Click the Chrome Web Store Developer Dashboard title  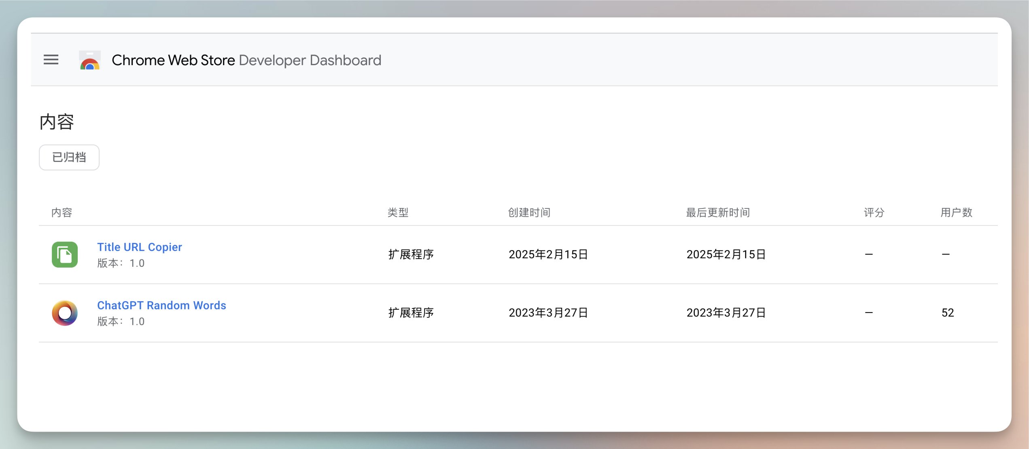click(x=246, y=60)
